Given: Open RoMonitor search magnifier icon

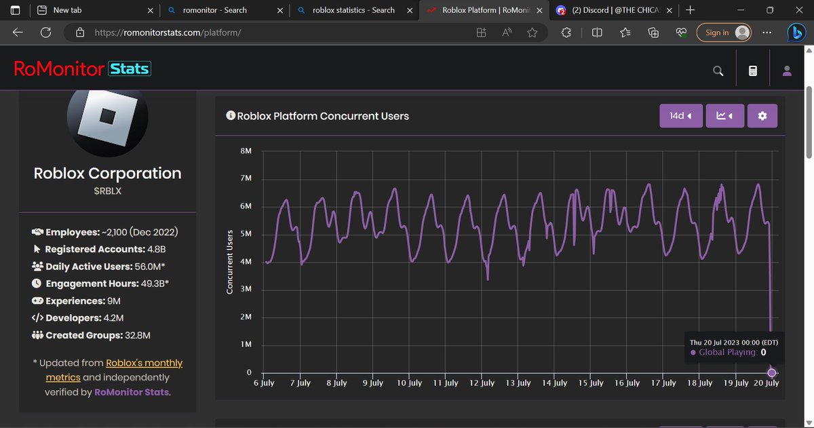Looking at the screenshot, I should pyautogui.click(x=718, y=71).
